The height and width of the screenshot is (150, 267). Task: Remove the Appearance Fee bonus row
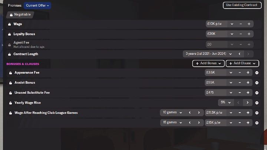coord(257,73)
